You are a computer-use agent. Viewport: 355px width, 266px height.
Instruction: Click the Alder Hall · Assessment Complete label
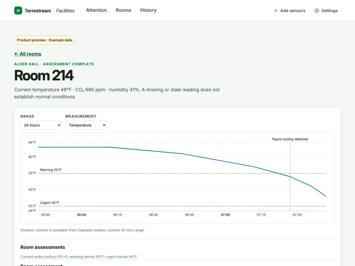tap(54, 64)
